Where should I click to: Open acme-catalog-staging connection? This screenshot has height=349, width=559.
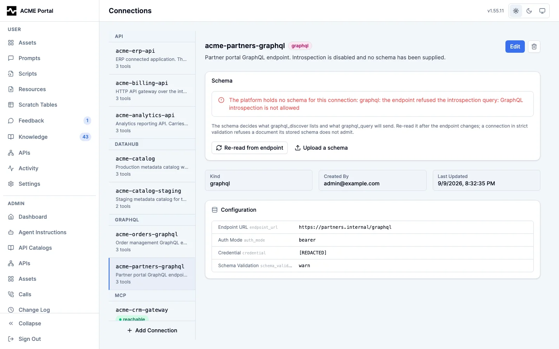[x=152, y=198]
